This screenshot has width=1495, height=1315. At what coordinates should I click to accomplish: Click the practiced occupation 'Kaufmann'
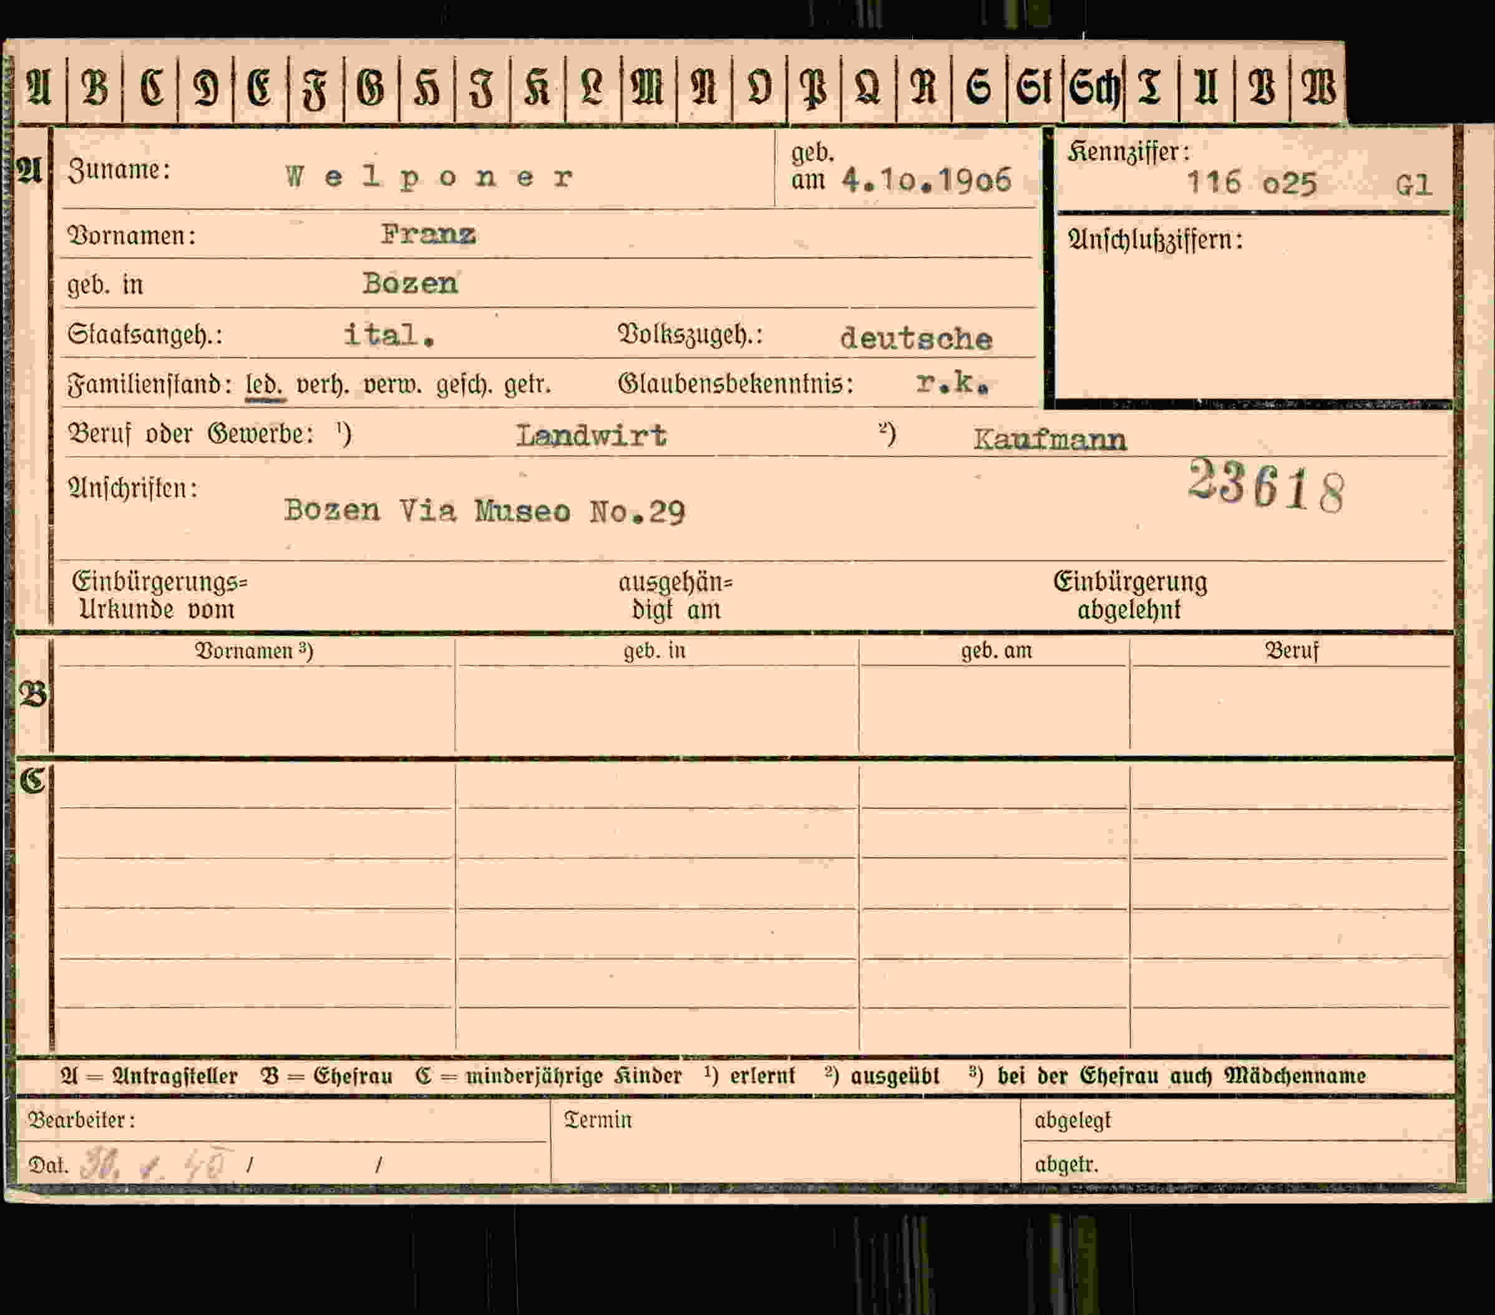click(x=1049, y=439)
